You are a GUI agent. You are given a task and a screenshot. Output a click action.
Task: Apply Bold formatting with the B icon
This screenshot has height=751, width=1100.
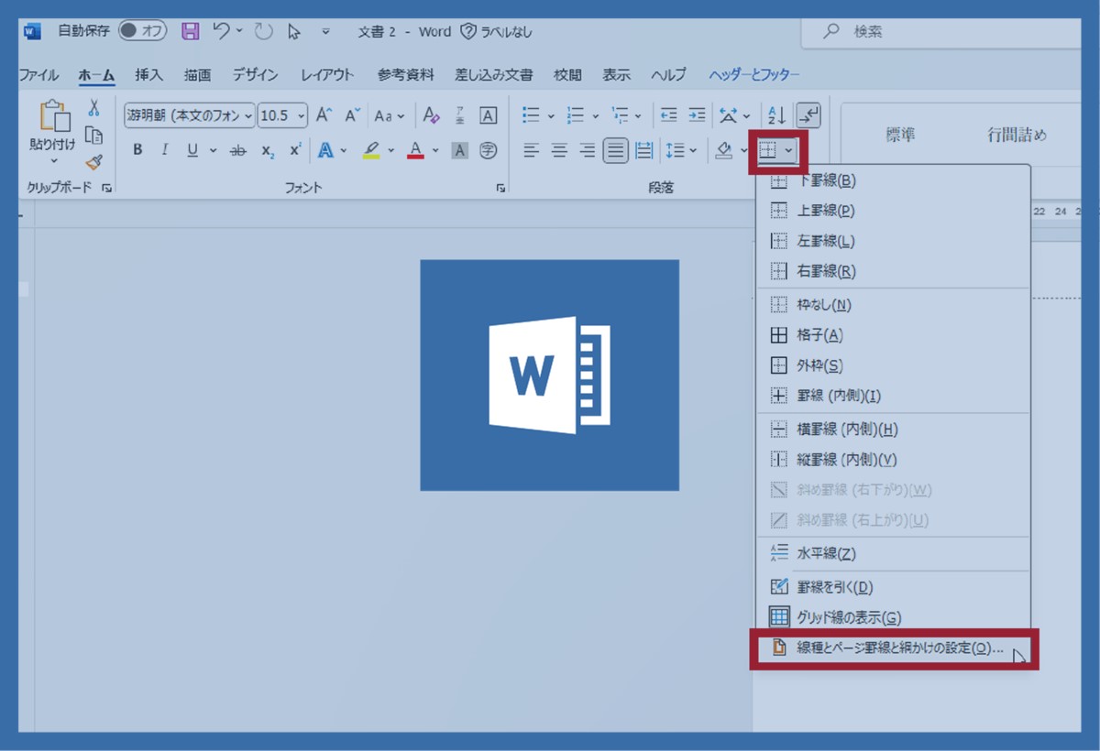(137, 150)
